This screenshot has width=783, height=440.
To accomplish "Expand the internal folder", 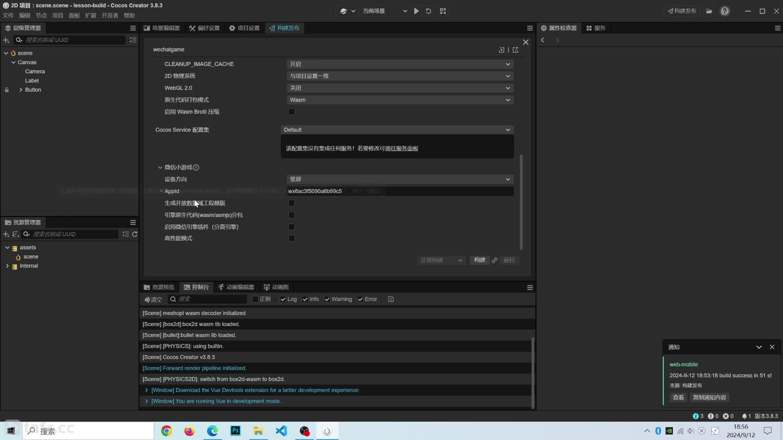I will coord(7,266).
